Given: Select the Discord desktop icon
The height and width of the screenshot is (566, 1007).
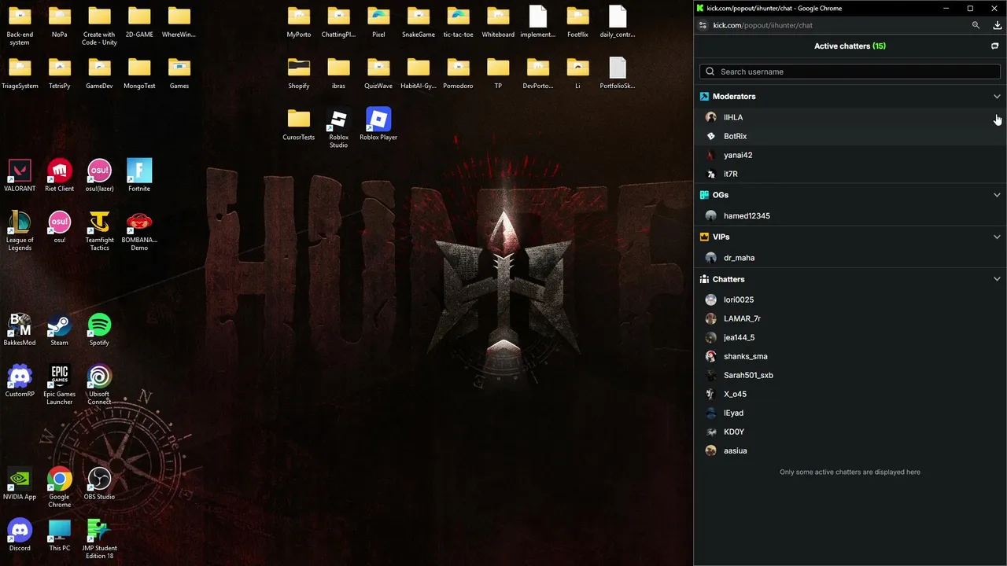Looking at the screenshot, I should 20,535.
